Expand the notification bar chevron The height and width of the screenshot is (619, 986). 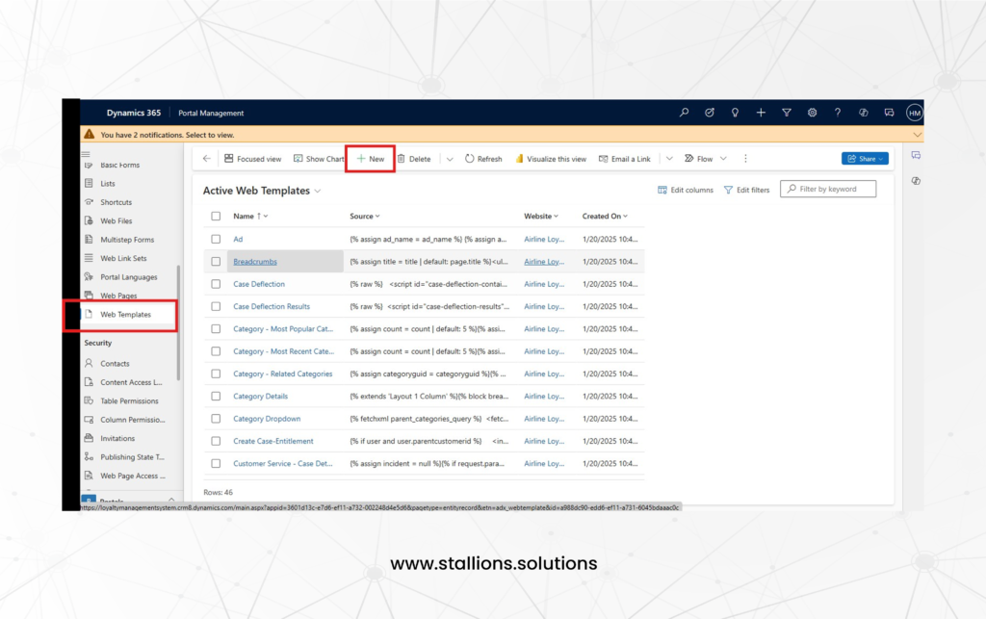click(917, 135)
